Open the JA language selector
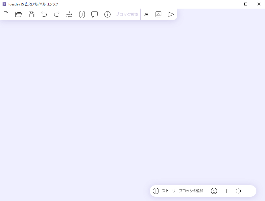The width and height of the screenshot is (265, 201). 146,14
